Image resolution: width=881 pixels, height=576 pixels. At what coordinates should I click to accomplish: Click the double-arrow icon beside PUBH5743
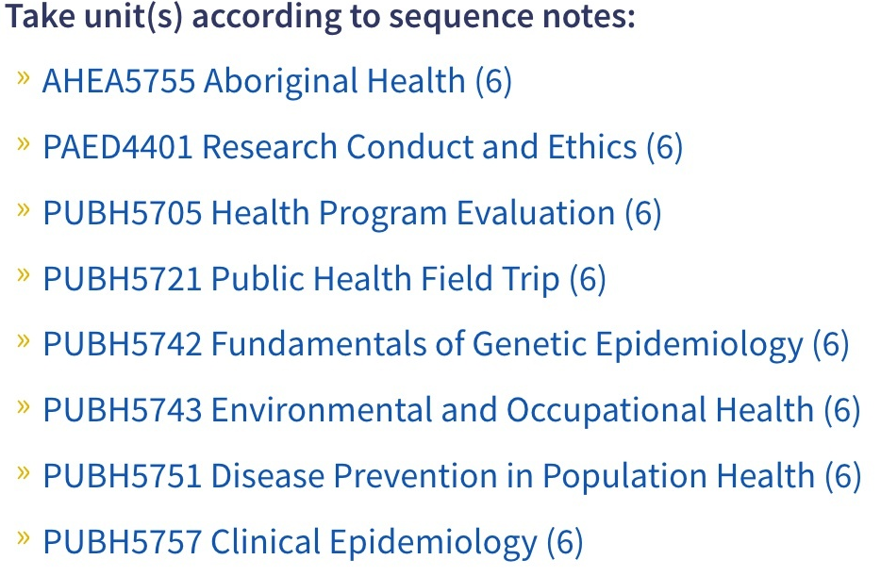click(25, 406)
